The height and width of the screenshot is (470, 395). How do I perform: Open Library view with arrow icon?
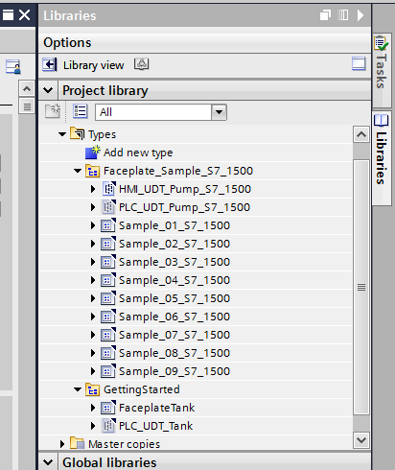[x=50, y=65]
